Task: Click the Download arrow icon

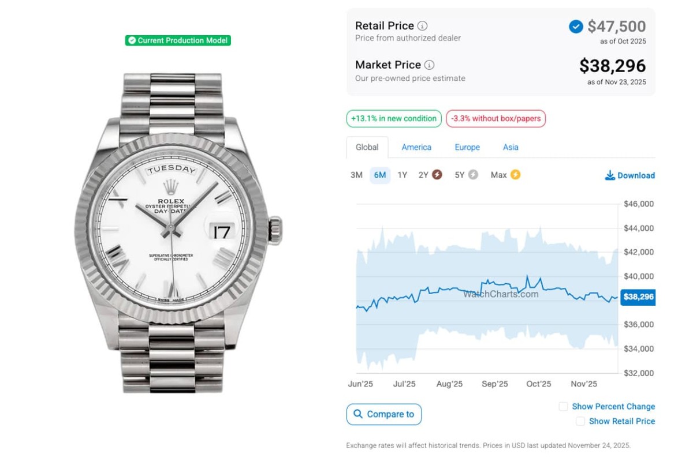Action: pyautogui.click(x=610, y=175)
